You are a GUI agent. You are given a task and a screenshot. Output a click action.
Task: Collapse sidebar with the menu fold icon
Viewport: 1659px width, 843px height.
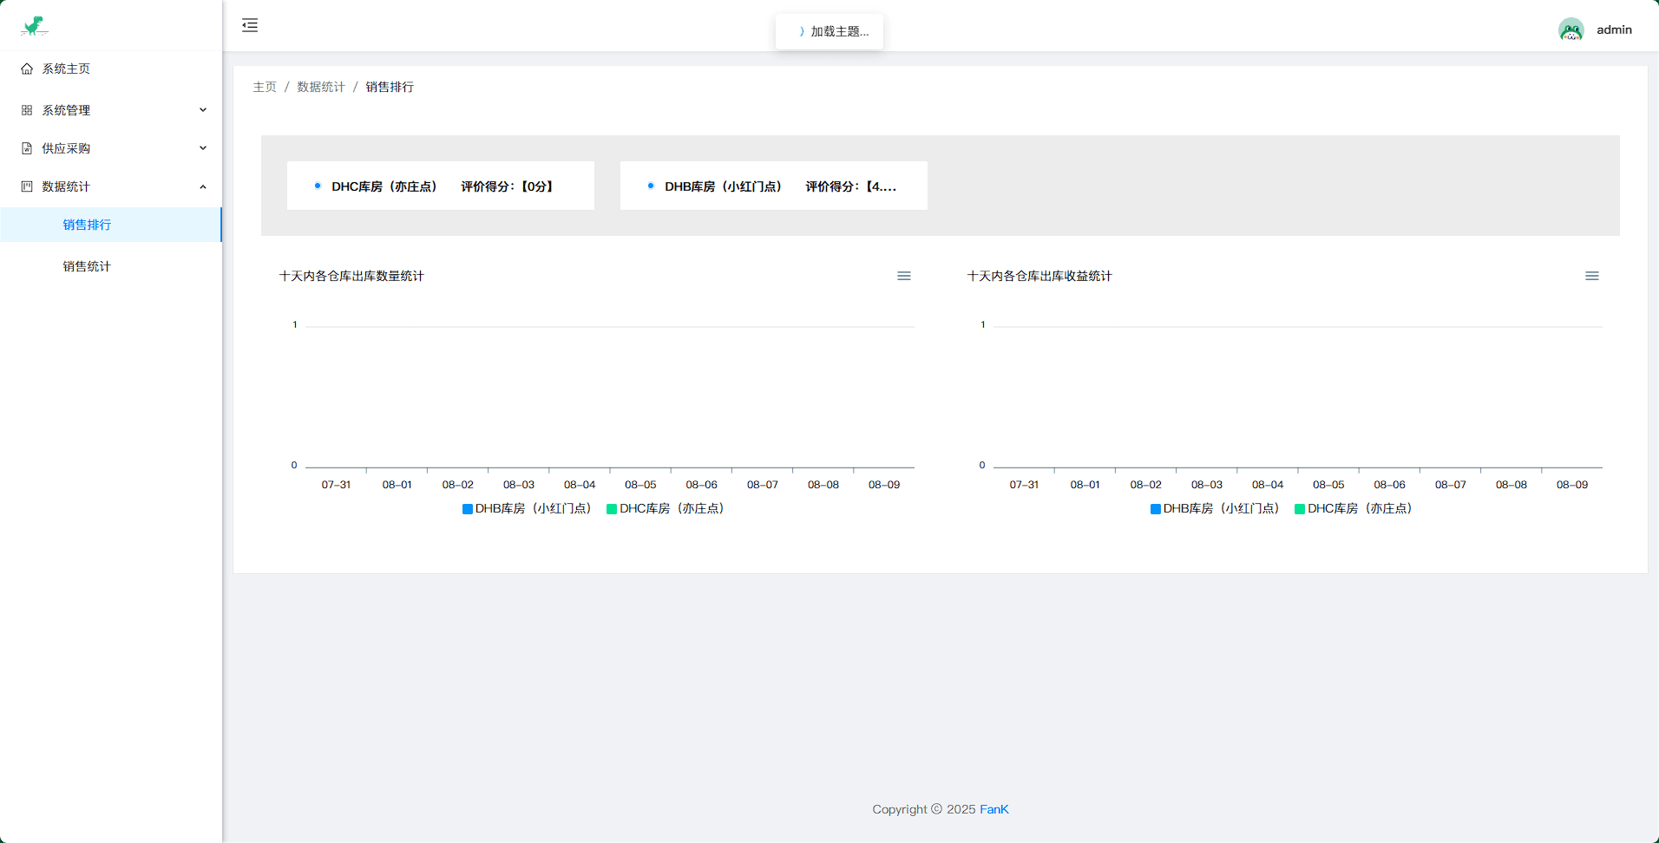(250, 25)
